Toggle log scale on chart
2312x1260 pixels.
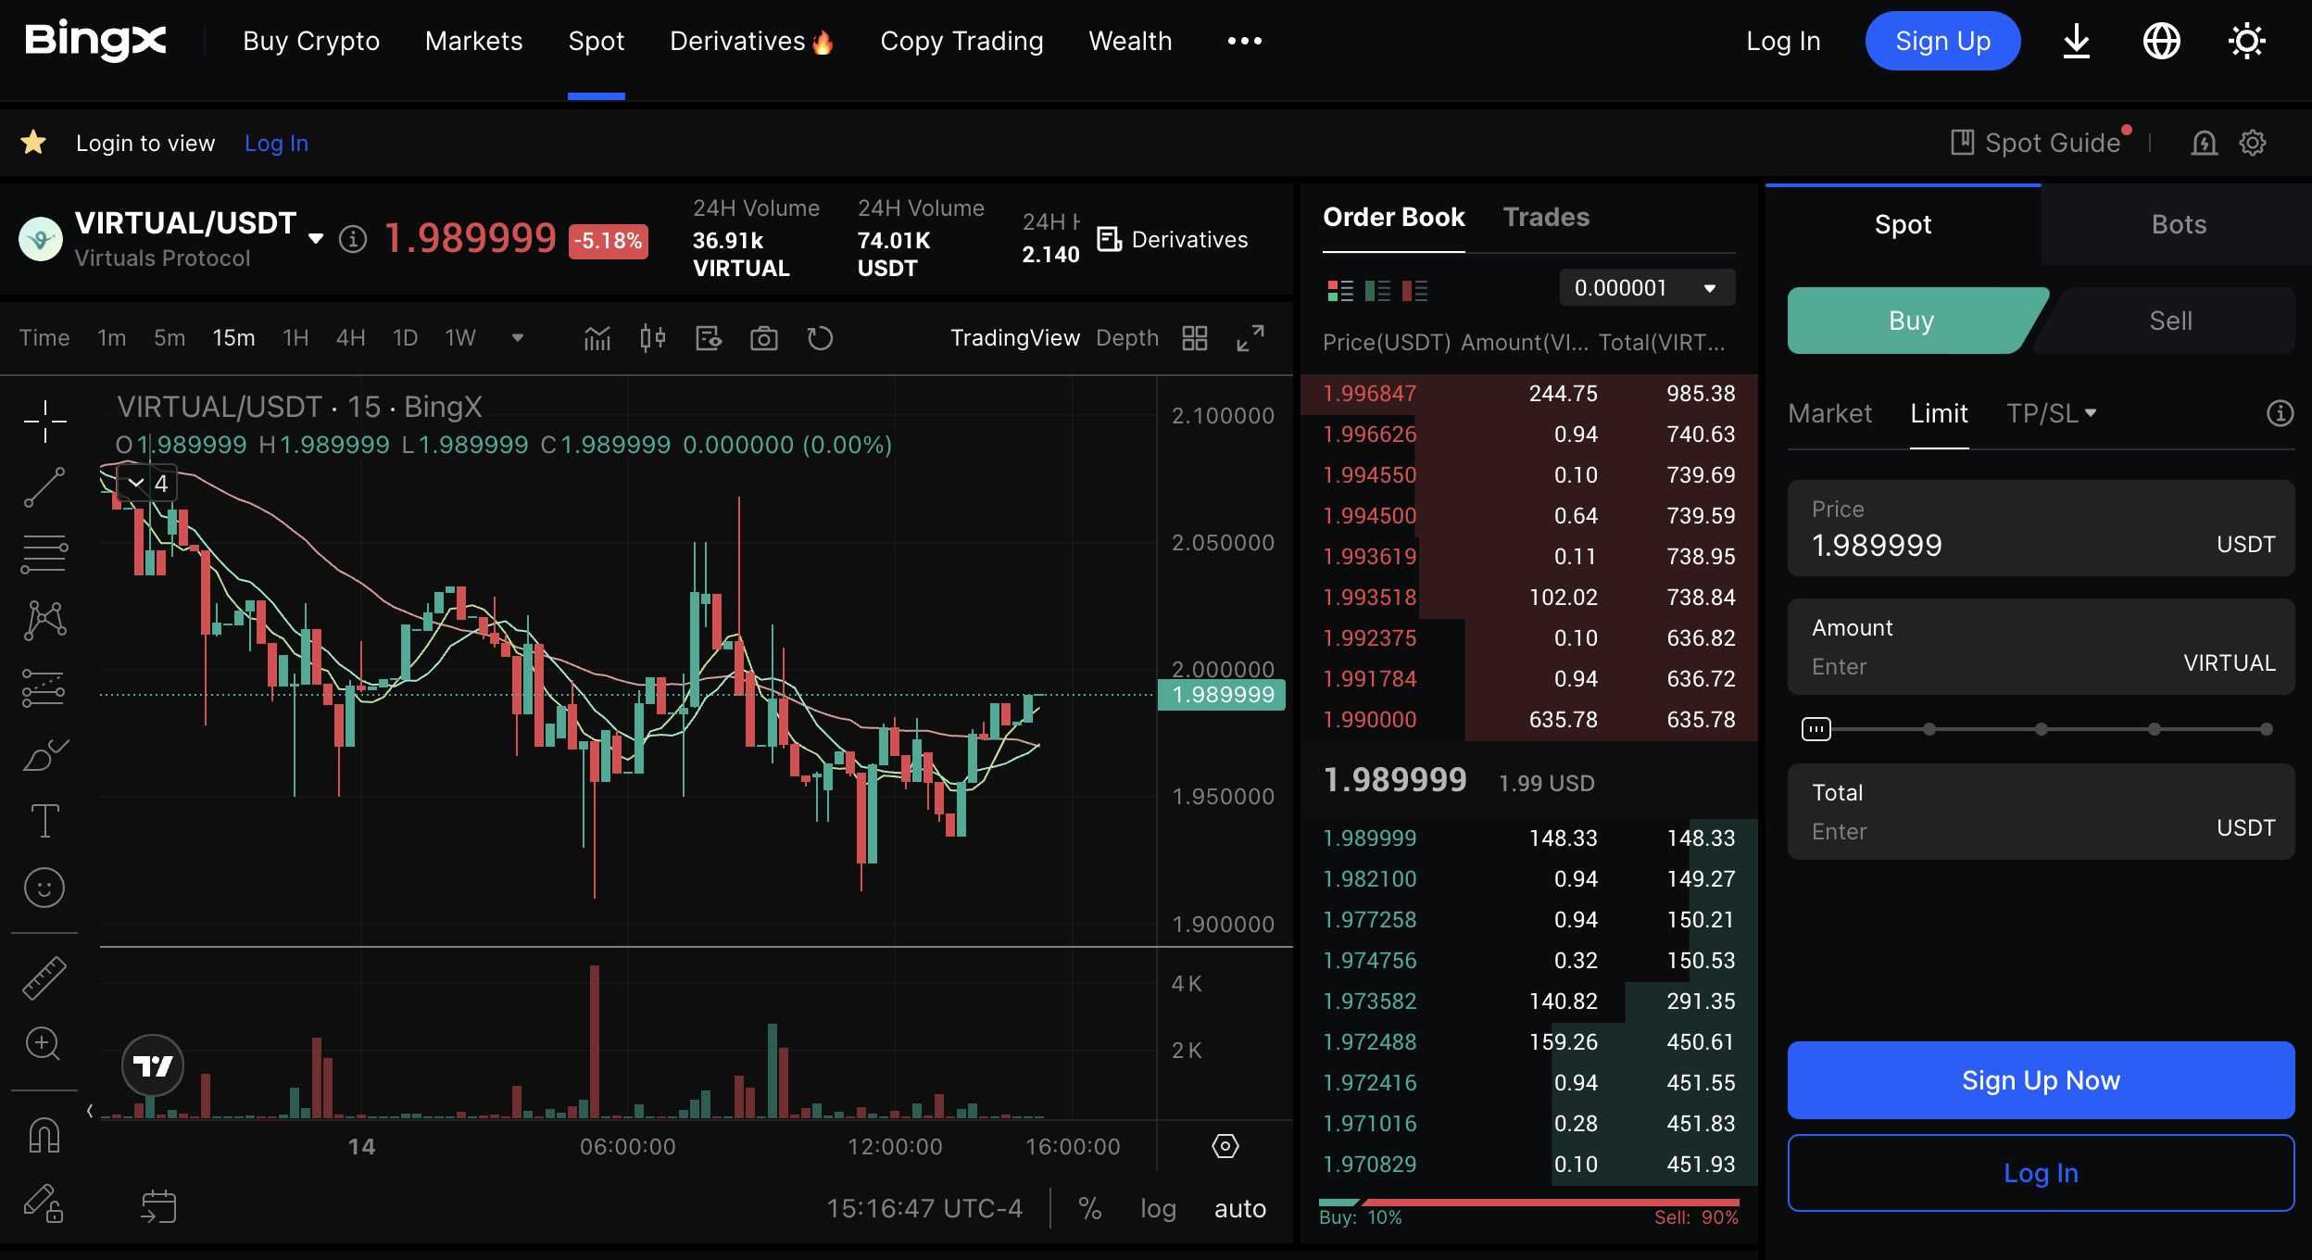click(1158, 1208)
